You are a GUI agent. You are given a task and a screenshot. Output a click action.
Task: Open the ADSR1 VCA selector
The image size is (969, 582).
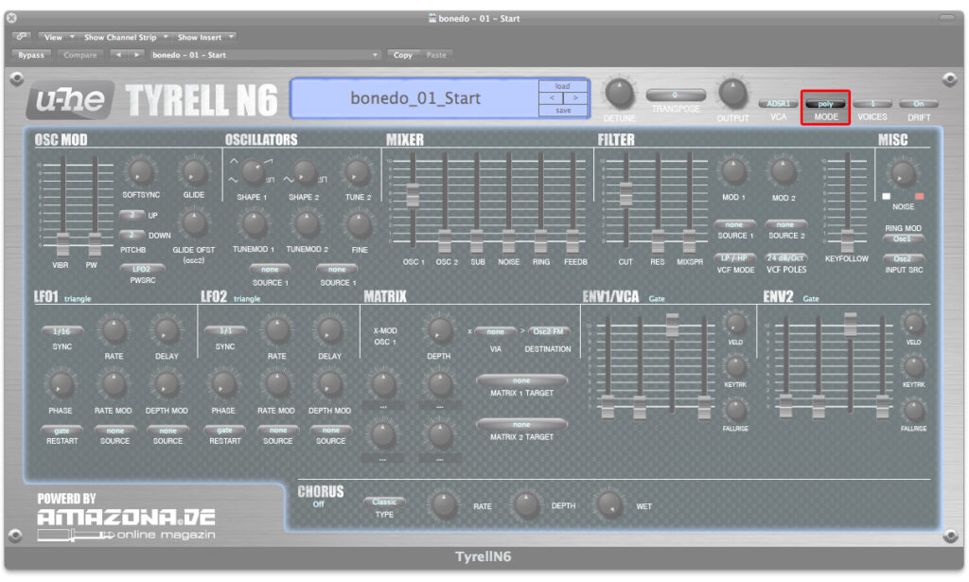coord(778,104)
